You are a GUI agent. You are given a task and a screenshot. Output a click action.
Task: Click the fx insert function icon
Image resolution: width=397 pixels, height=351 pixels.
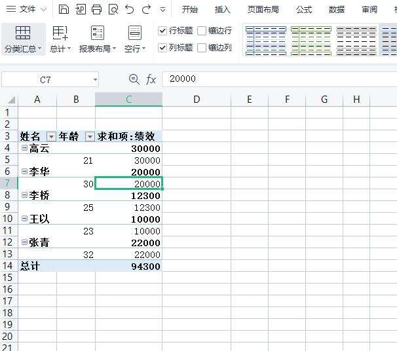click(151, 79)
